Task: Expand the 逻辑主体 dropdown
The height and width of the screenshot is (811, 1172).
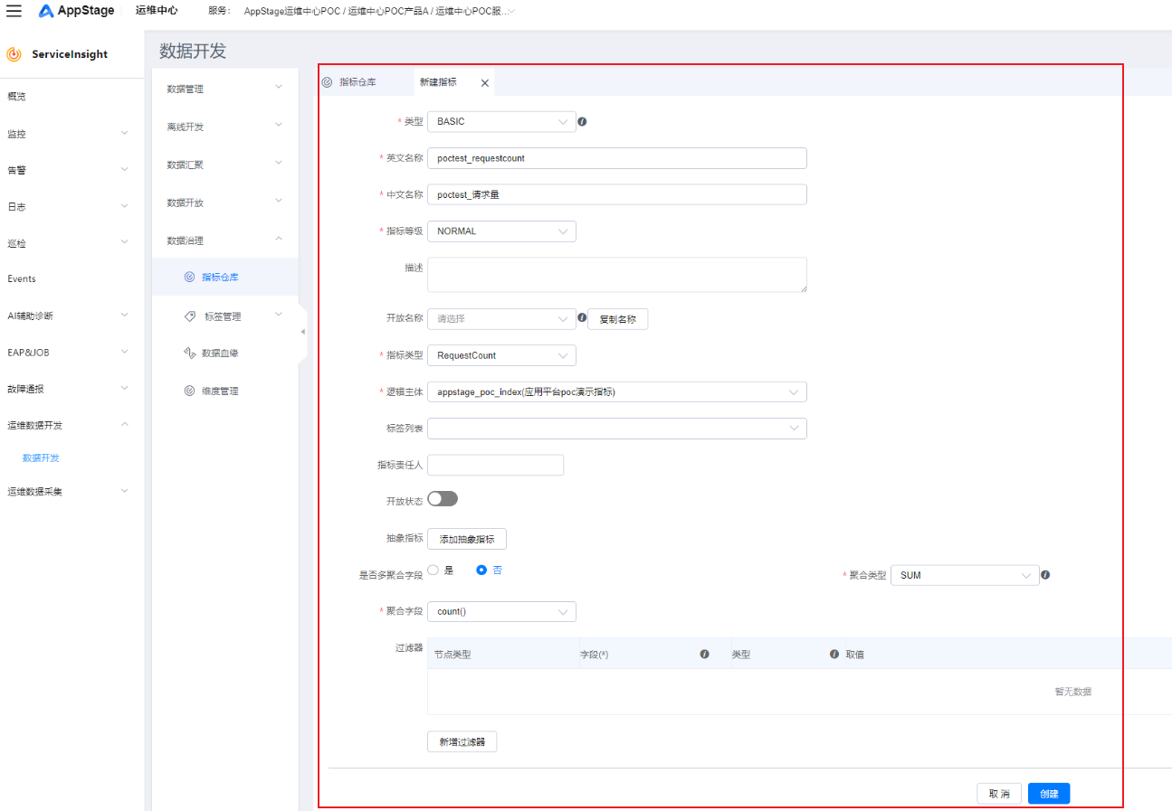Action: (x=616, y=392)
